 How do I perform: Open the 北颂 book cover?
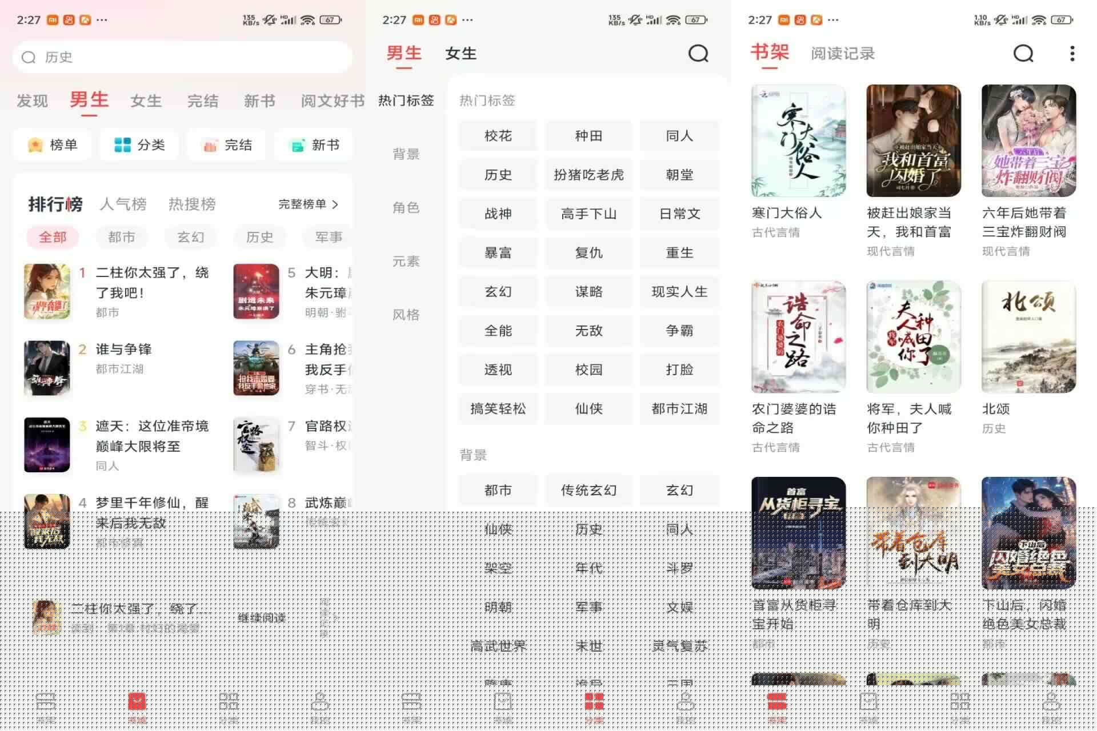pyautogui.click(x=1028, y=336)
